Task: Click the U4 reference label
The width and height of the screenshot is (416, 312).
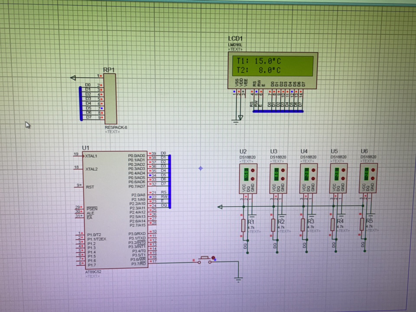Action: (x=304, y=151)
